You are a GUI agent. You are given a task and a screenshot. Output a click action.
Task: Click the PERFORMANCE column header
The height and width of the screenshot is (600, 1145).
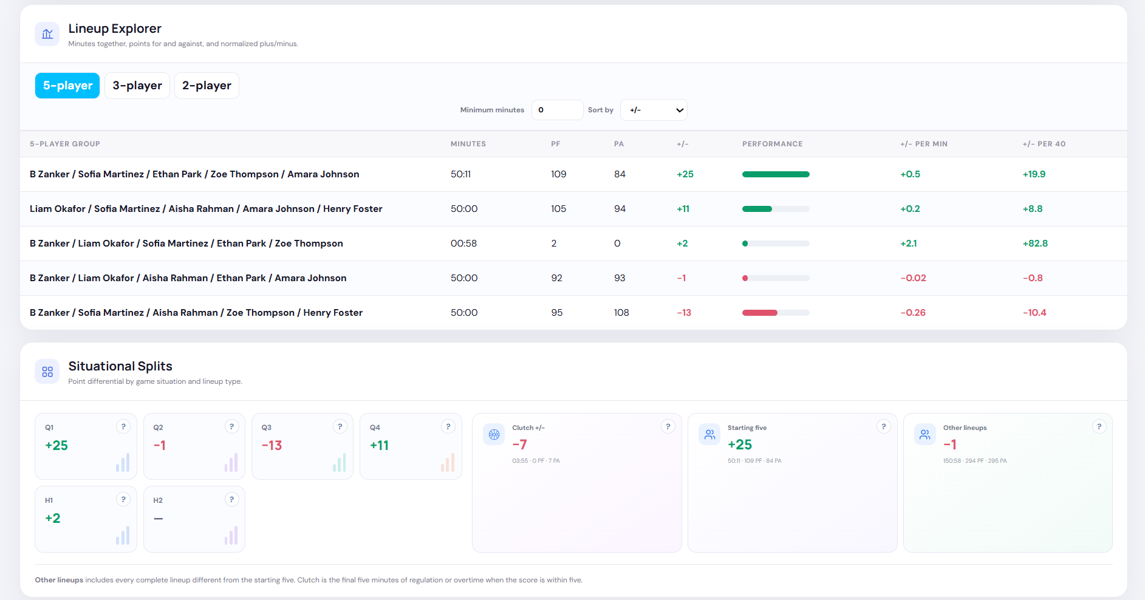[773, 144]
